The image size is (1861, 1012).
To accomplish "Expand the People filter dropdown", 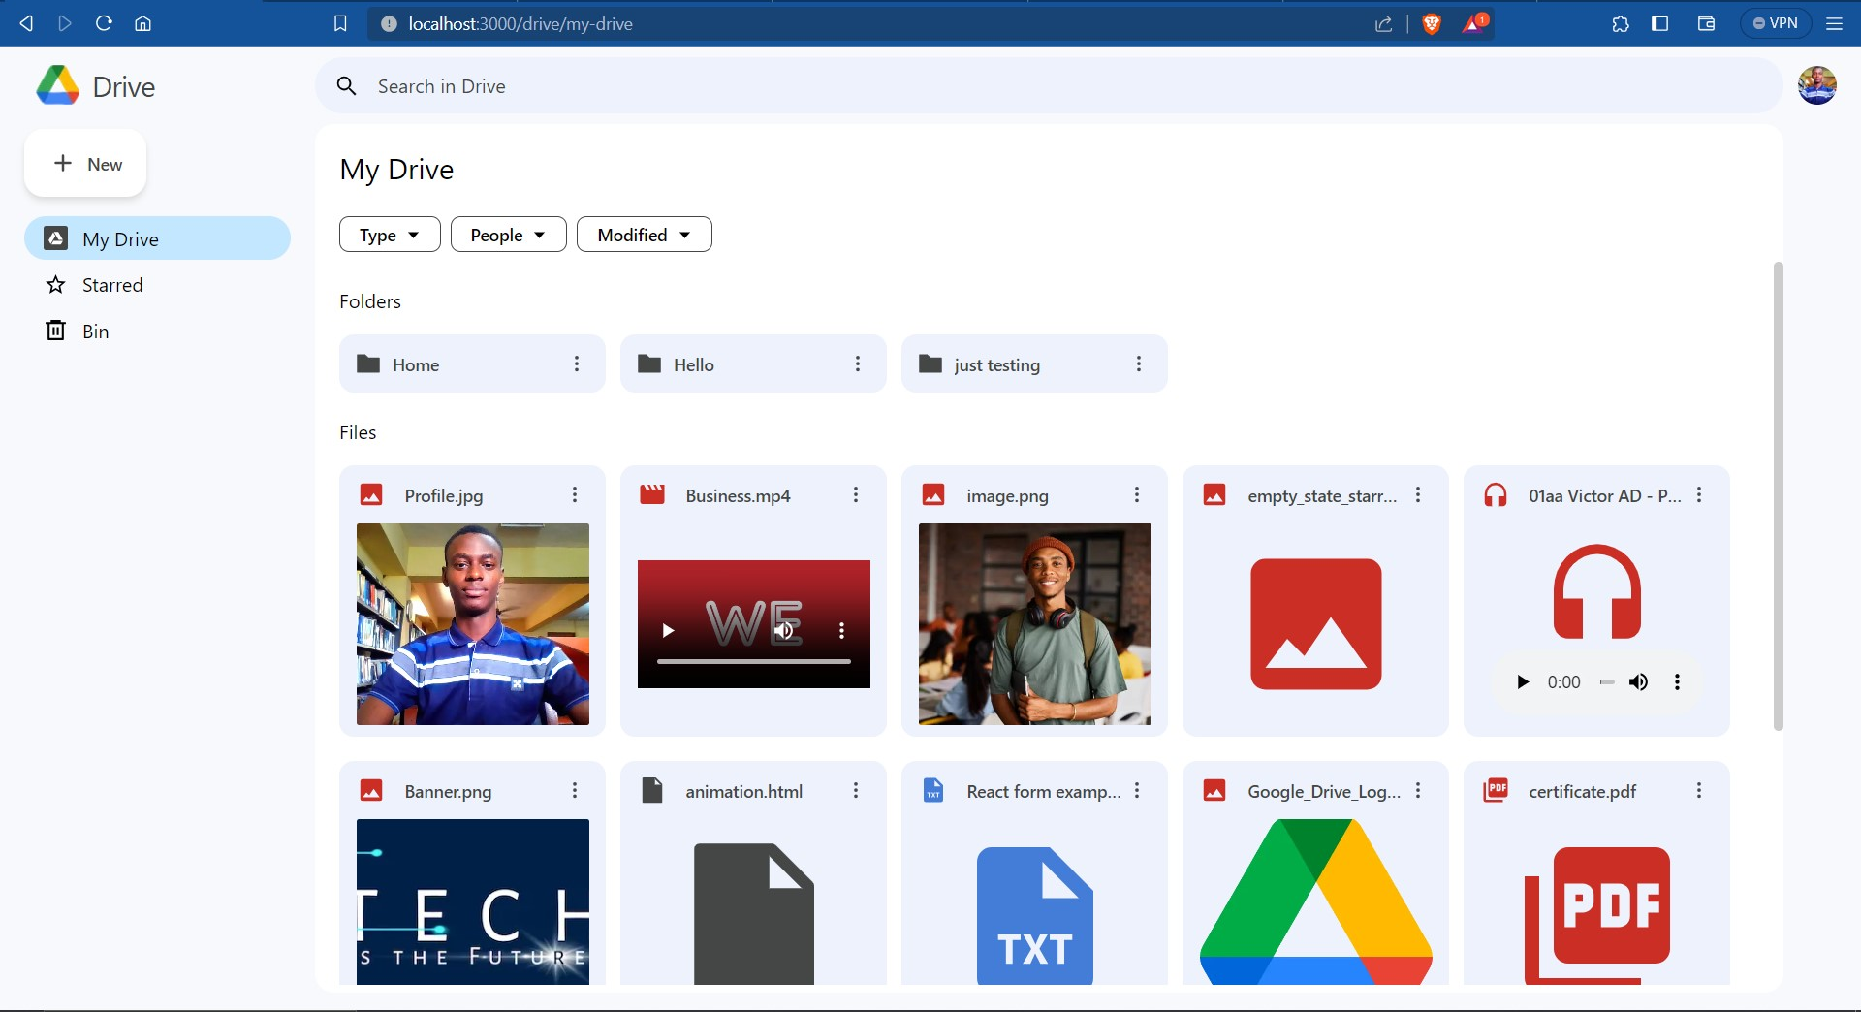I will point(508,235).
